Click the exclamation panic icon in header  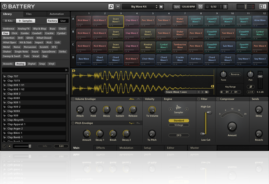pyautogui.click(x=225, y=7)
